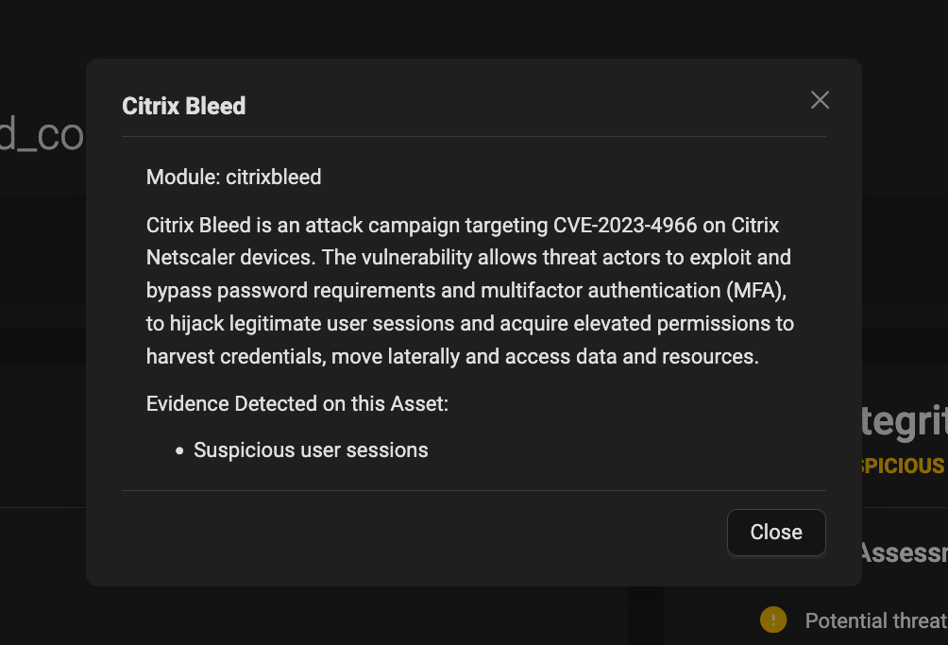Click the 'Potential threat' text in background

[876, 620]
